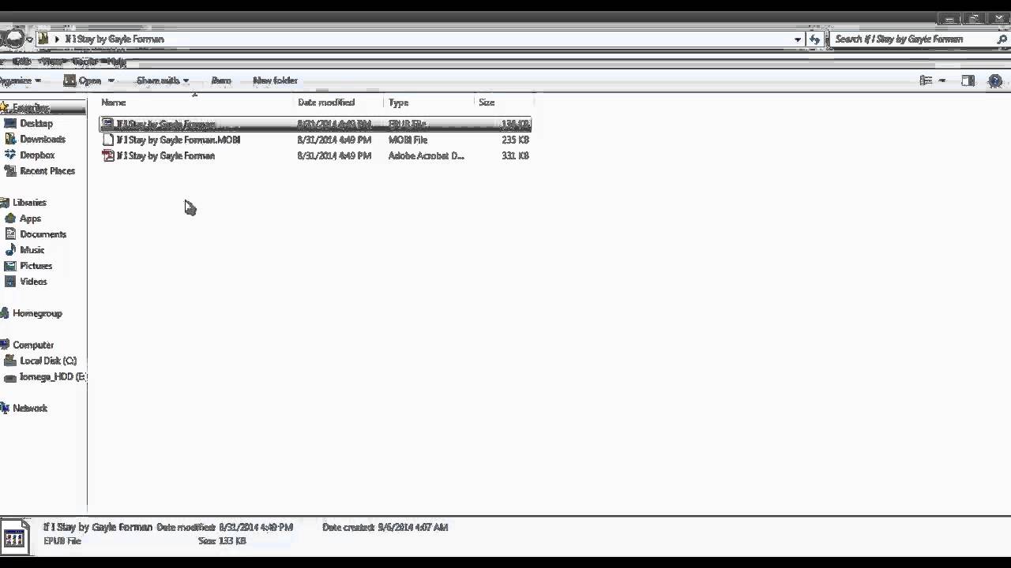
Task: Show the preview pane
Action: [x=968, y=80]
